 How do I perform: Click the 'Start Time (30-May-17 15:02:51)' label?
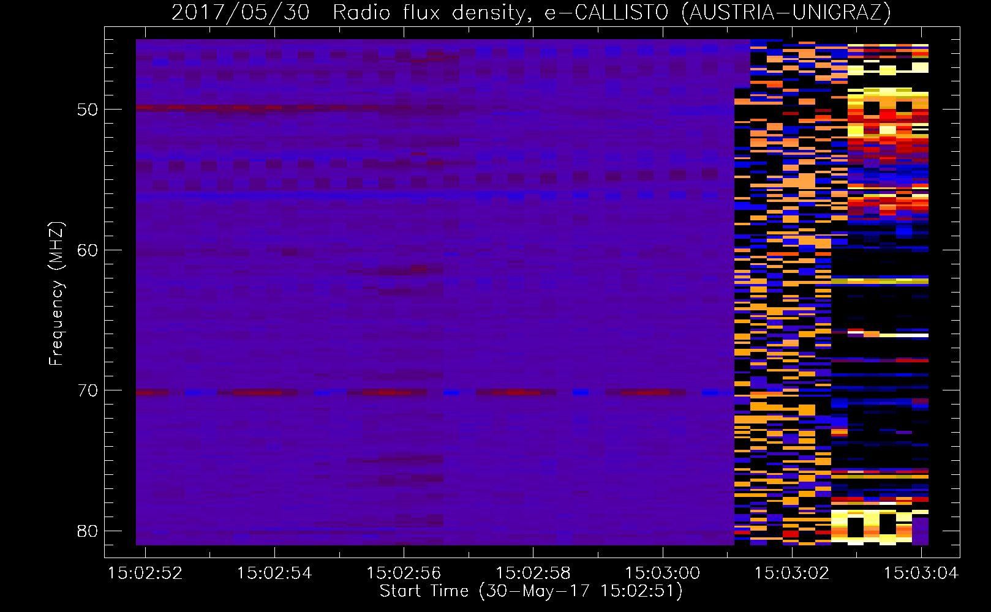pyautogui.click(x=531, y=591)
